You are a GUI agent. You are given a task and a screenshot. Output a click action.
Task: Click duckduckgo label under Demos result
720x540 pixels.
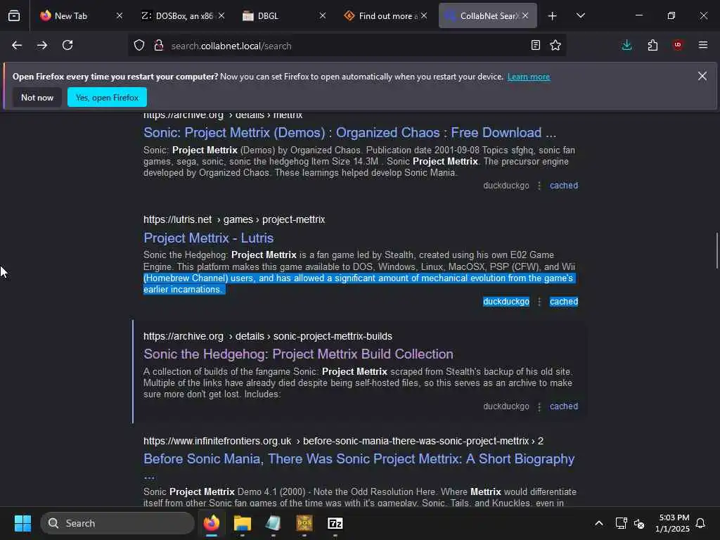506,186
